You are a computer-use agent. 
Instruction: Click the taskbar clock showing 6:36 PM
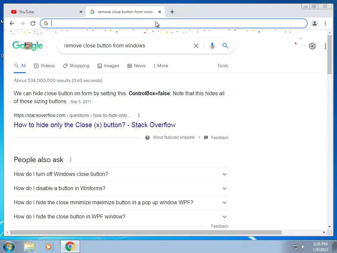[320, 247]
